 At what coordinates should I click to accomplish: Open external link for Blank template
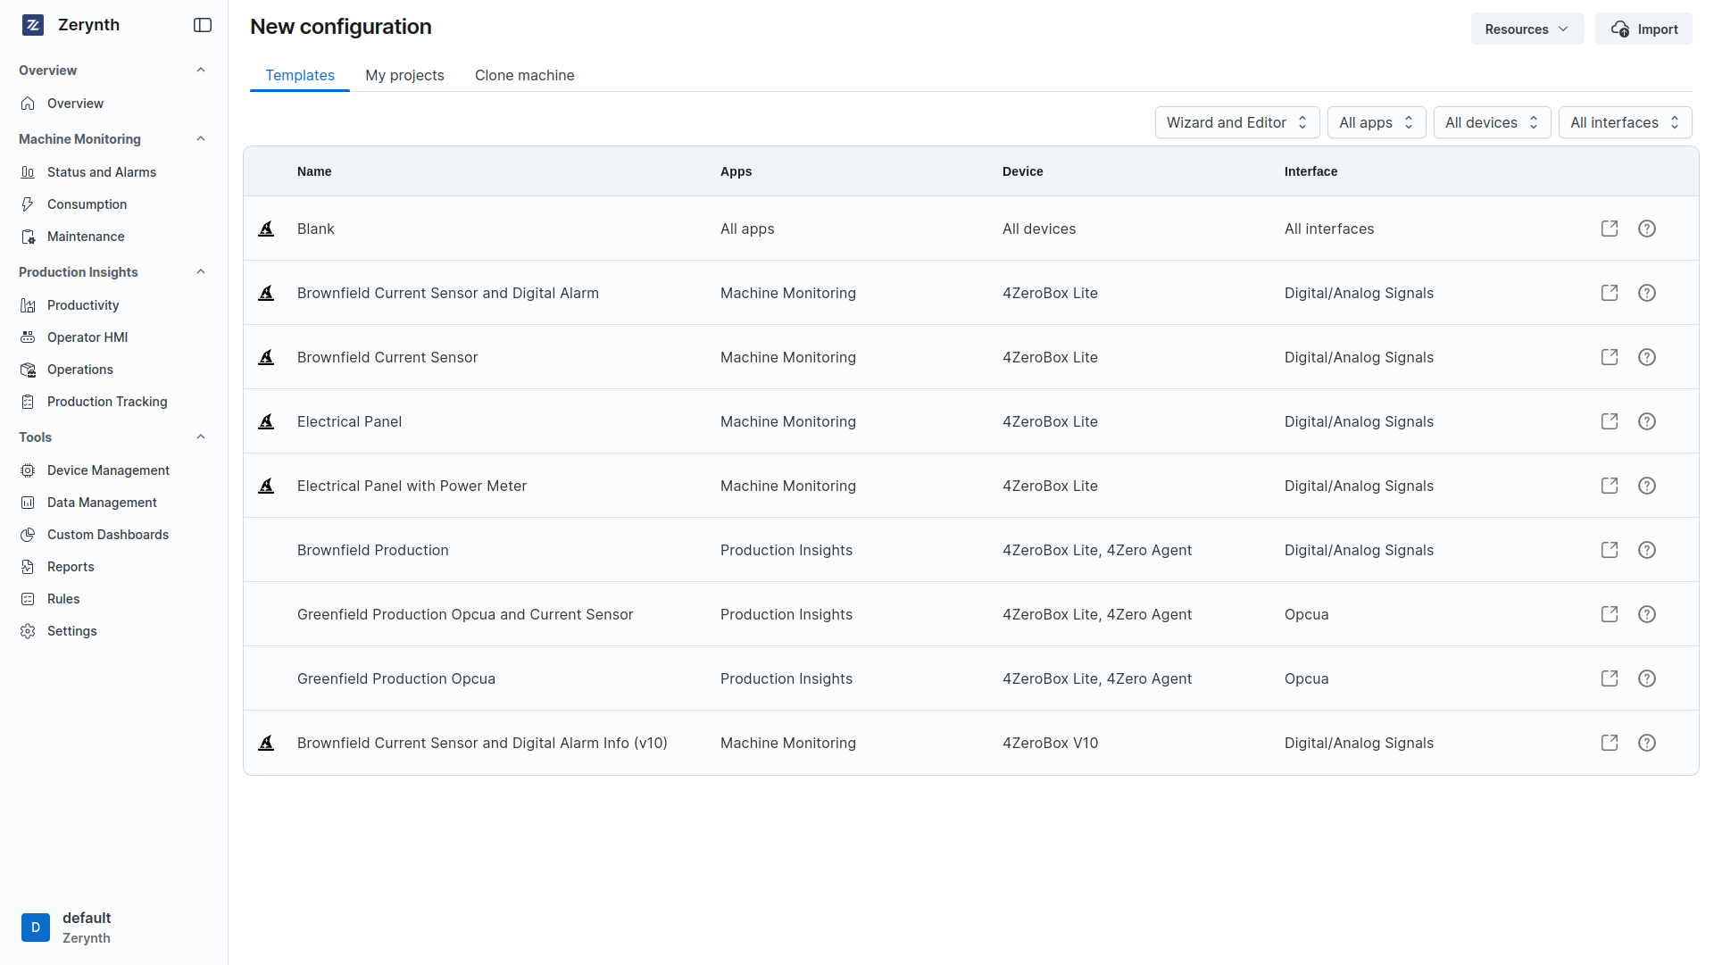[1610, 229]
